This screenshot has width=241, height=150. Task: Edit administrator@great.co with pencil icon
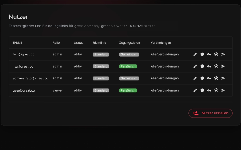tap(195, 78)
